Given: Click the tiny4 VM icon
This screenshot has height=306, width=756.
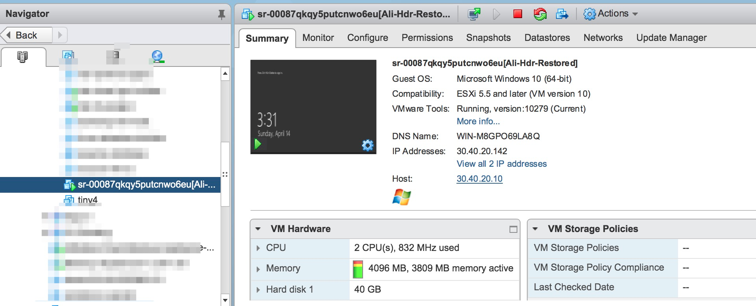Looking at the screenshot, I should pyautogui.click(x=69, y=200).
